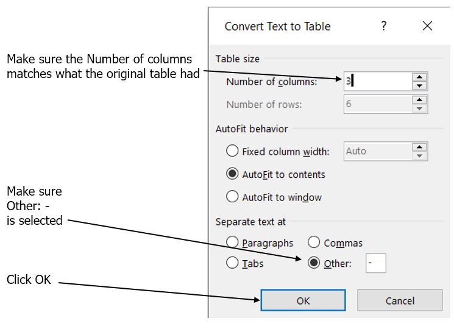Select AutoFit to contents option
Image resolution: width=454 pixels, height=329 pixels.
[232, 174]
